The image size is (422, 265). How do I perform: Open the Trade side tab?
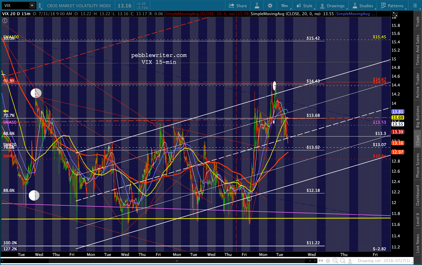(x=417, y=22)
